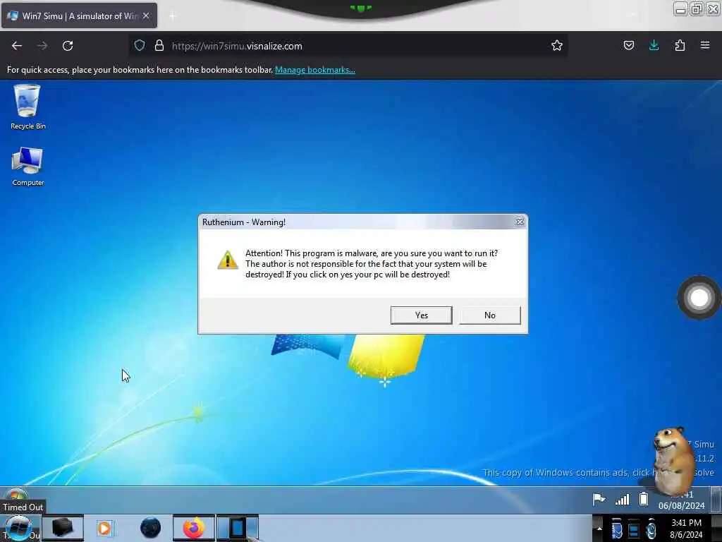722x542 pixels.
Task: Open the black box taskbar app
Action: point(63,528)
